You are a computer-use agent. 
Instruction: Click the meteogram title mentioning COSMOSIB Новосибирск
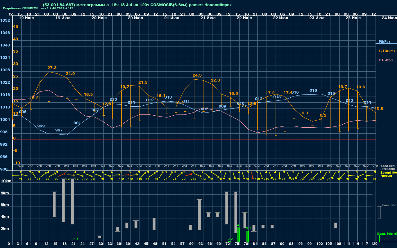tap(137, 5)
